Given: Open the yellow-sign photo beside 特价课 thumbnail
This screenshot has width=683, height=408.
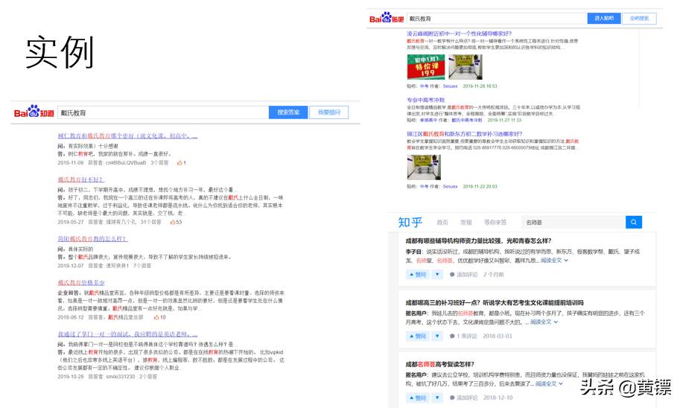Looking at the screenshot, I should point(466,67).
